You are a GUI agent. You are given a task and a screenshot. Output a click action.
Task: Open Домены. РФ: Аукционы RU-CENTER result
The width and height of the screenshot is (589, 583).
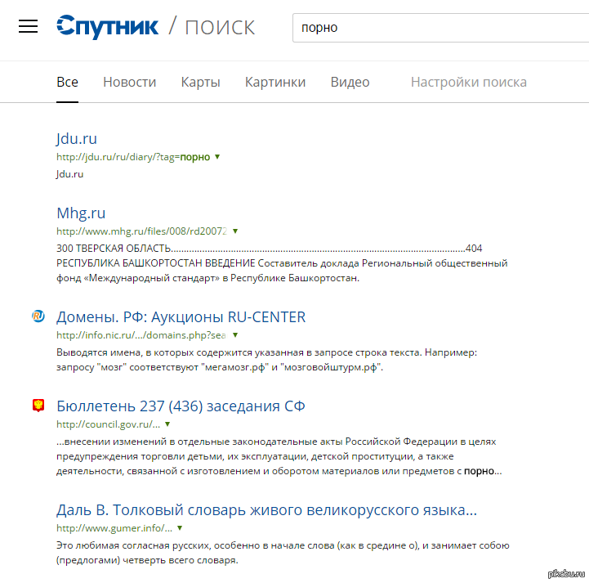click(181, 317)
